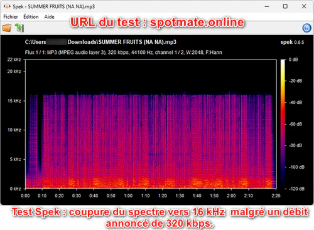Click the -100 dB scale label

296,167
